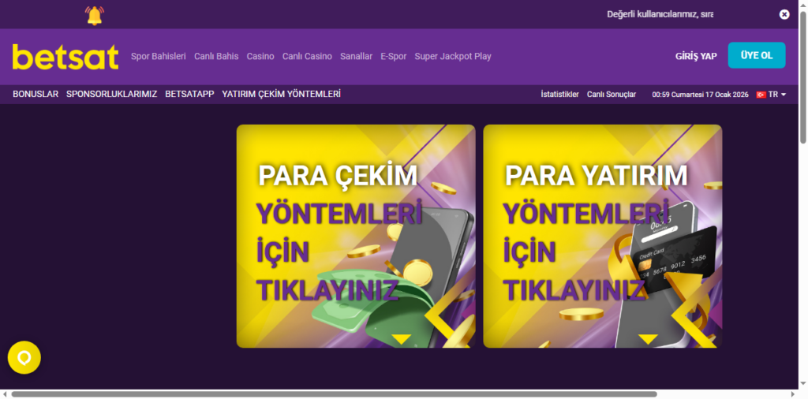Open BONUSLAR page
This screenshot has width=808, height=399.
(36, 94)
